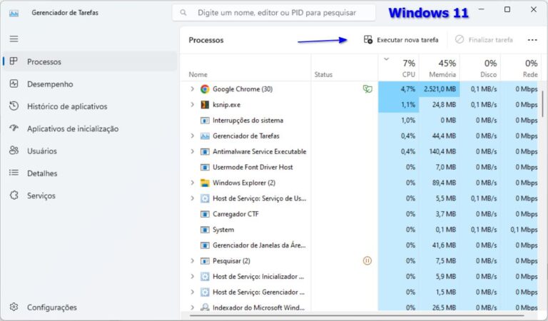Click the sort chevron above CPU column
548x321 pixels.
coord(386,59)
